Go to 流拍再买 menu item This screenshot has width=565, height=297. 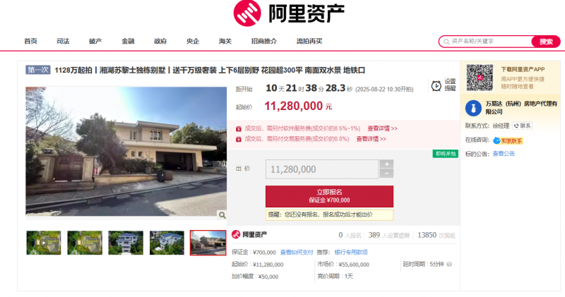click(x=309, y=42)
